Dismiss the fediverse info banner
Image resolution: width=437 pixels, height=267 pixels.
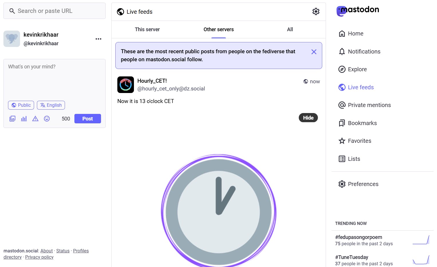point(314,52)
